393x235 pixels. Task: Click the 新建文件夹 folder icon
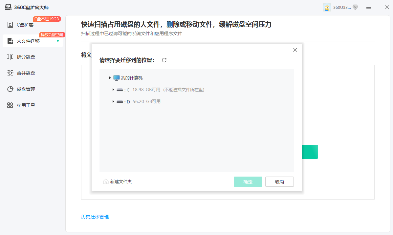(x=106, y=182)
